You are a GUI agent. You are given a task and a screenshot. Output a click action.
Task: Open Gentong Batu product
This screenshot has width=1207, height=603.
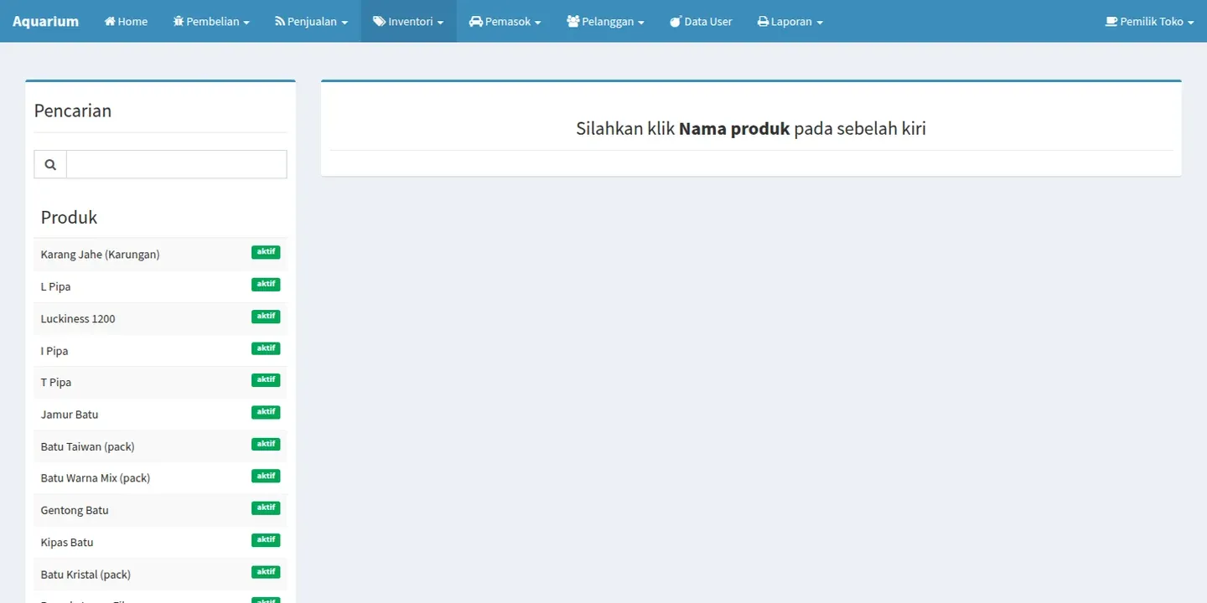(75, 510)
